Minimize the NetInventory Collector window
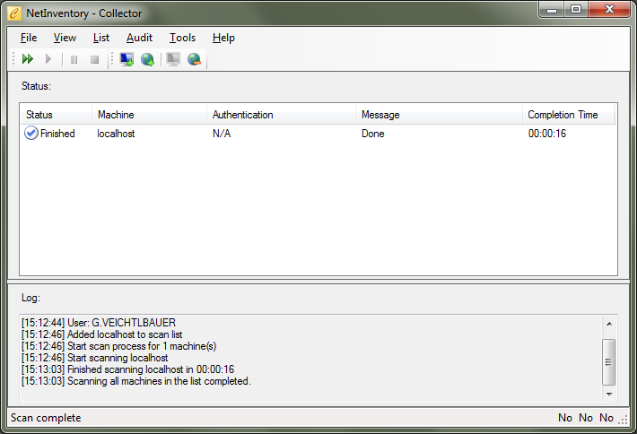This screenshot has height=434, width=637. (551, 10)
